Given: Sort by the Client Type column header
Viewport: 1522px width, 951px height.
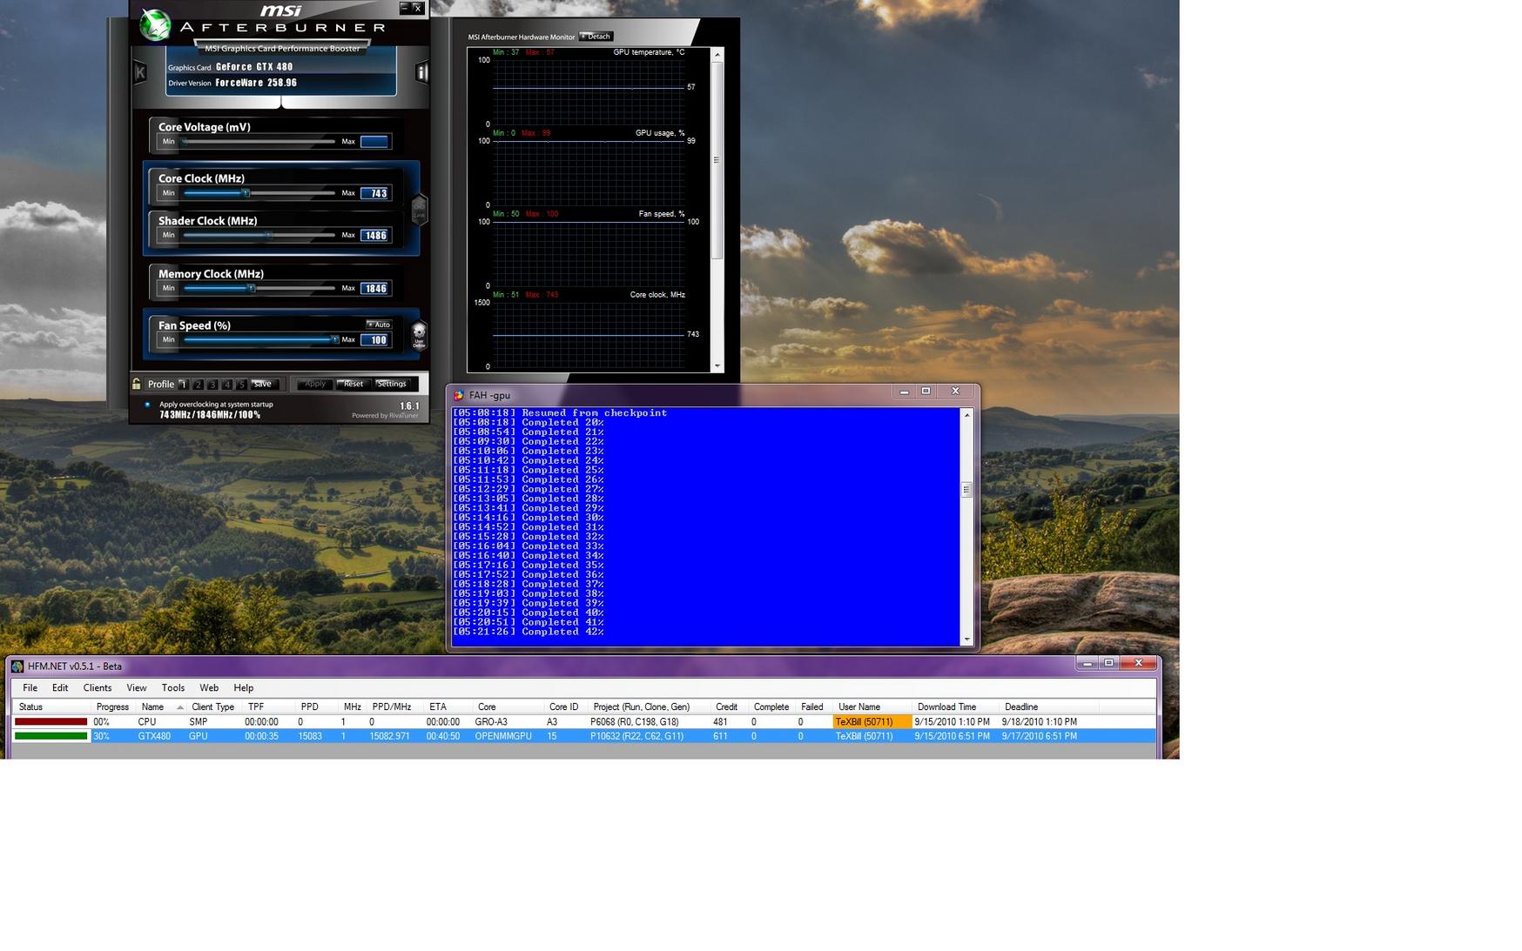Looking at the screenshot, I should tap(215, 707).
